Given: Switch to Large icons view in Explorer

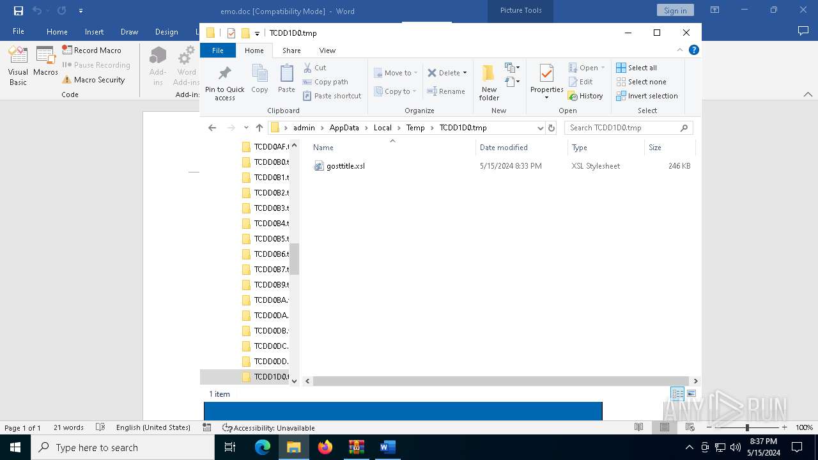Looking at the screenshot, I should (691, 394).
